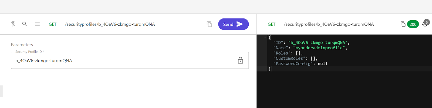Click the Parameters section heading
432x108 pixels.
point(22,45)
